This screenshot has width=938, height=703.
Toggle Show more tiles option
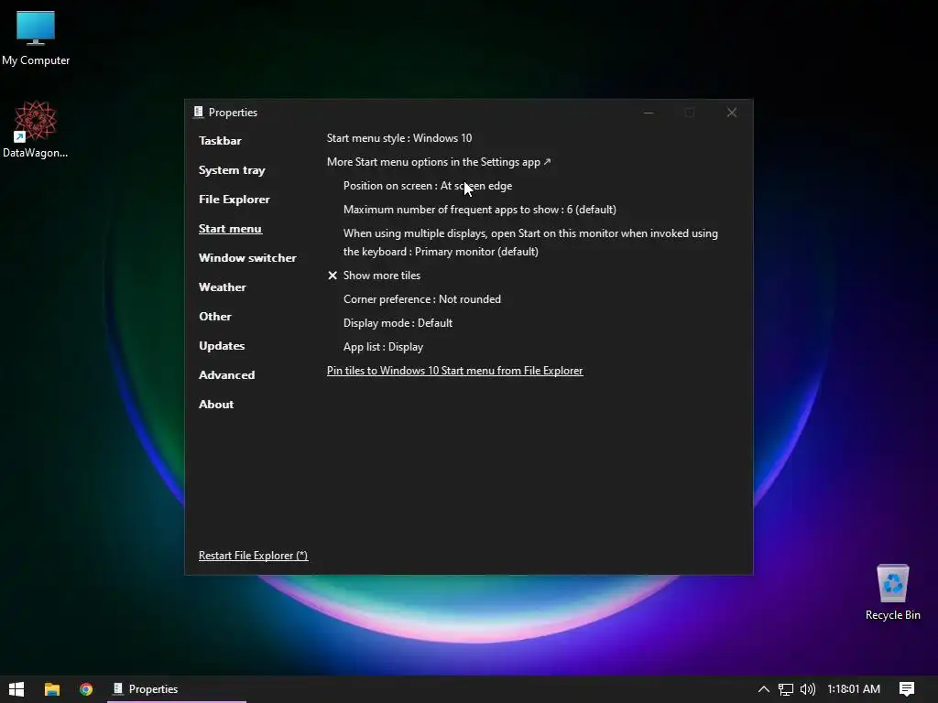375,276
